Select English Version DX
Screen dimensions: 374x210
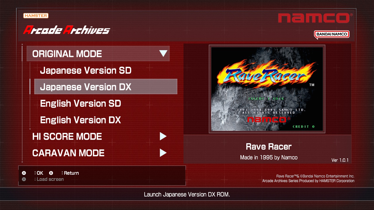(80, 120)
